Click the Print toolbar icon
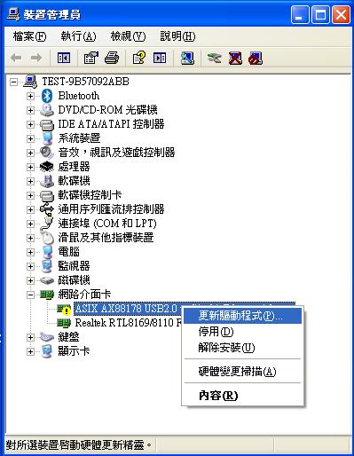The image size is (354, 456). 112,58
